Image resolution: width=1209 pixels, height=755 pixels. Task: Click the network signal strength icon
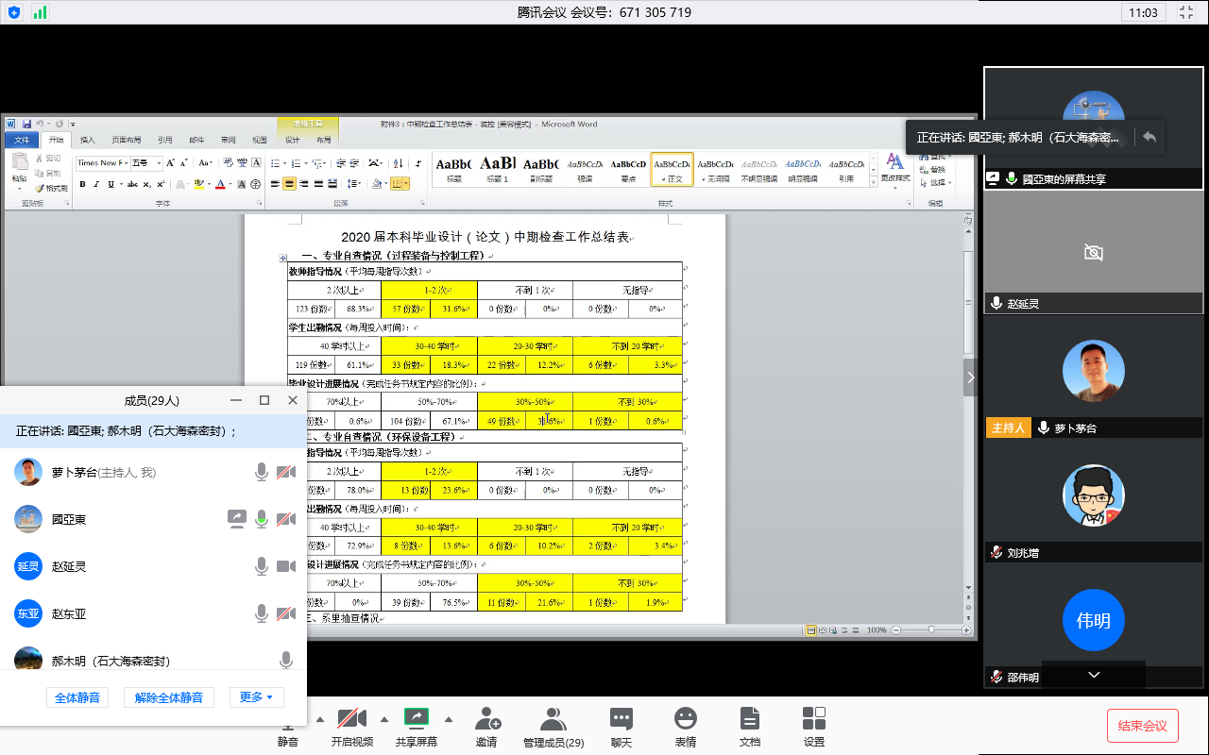point(40,12)
